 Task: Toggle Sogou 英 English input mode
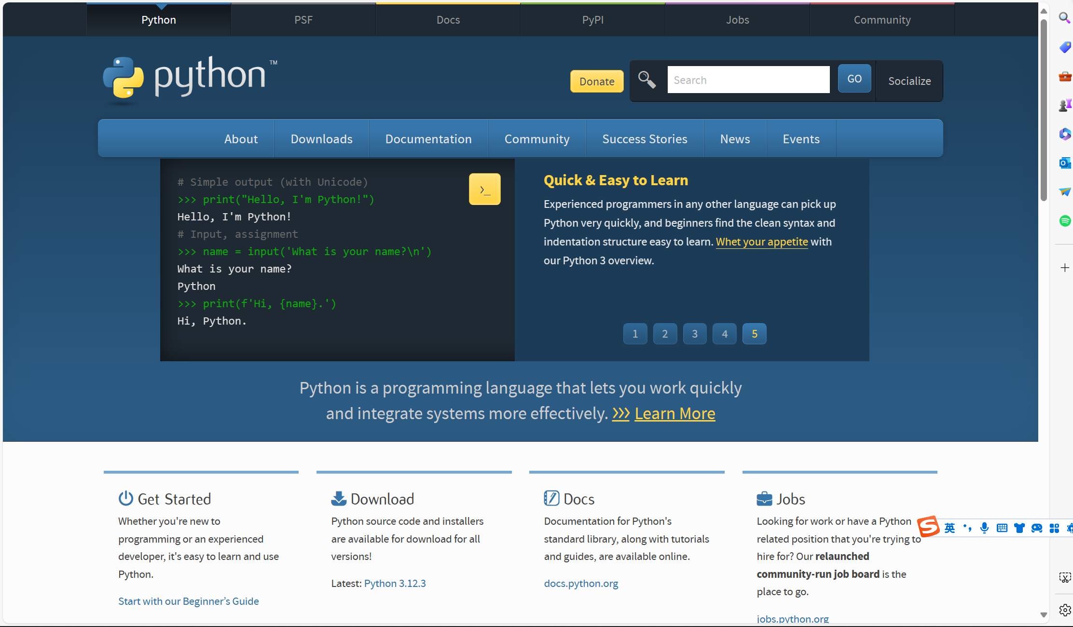949,528
